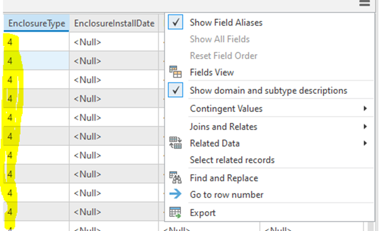Choose Select related records menu item
This screenshot has width=379, height=231.
232,160
